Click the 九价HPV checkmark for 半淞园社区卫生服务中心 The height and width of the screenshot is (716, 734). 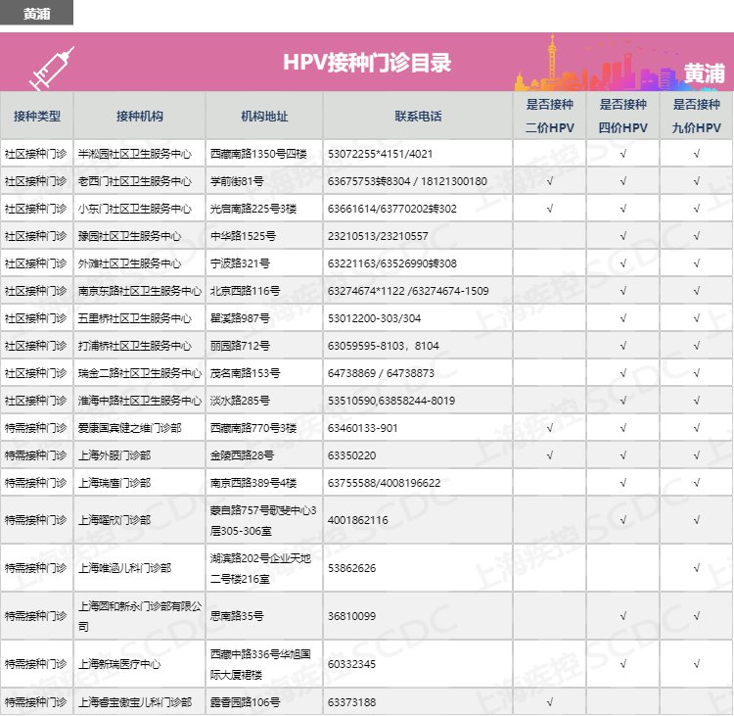pyautogui.click(x=696, y=154)
